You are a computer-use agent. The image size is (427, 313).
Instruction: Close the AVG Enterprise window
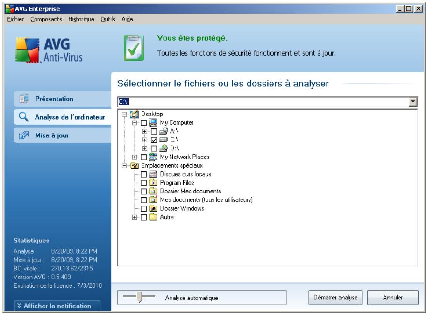pyautogui.click(x=418, y=9)
